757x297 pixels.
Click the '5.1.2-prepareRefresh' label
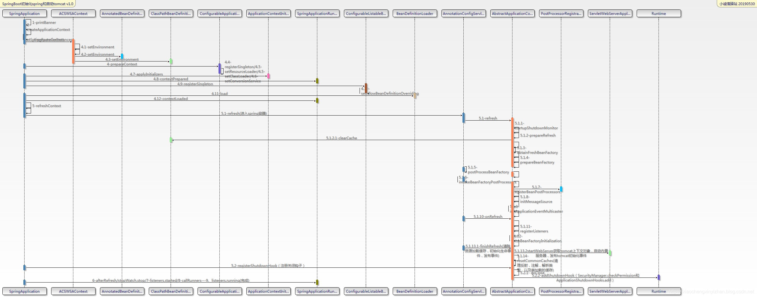coord(538,135)
